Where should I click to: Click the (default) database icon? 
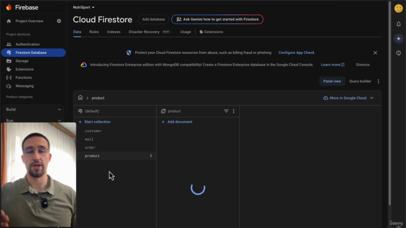point(81,111)
